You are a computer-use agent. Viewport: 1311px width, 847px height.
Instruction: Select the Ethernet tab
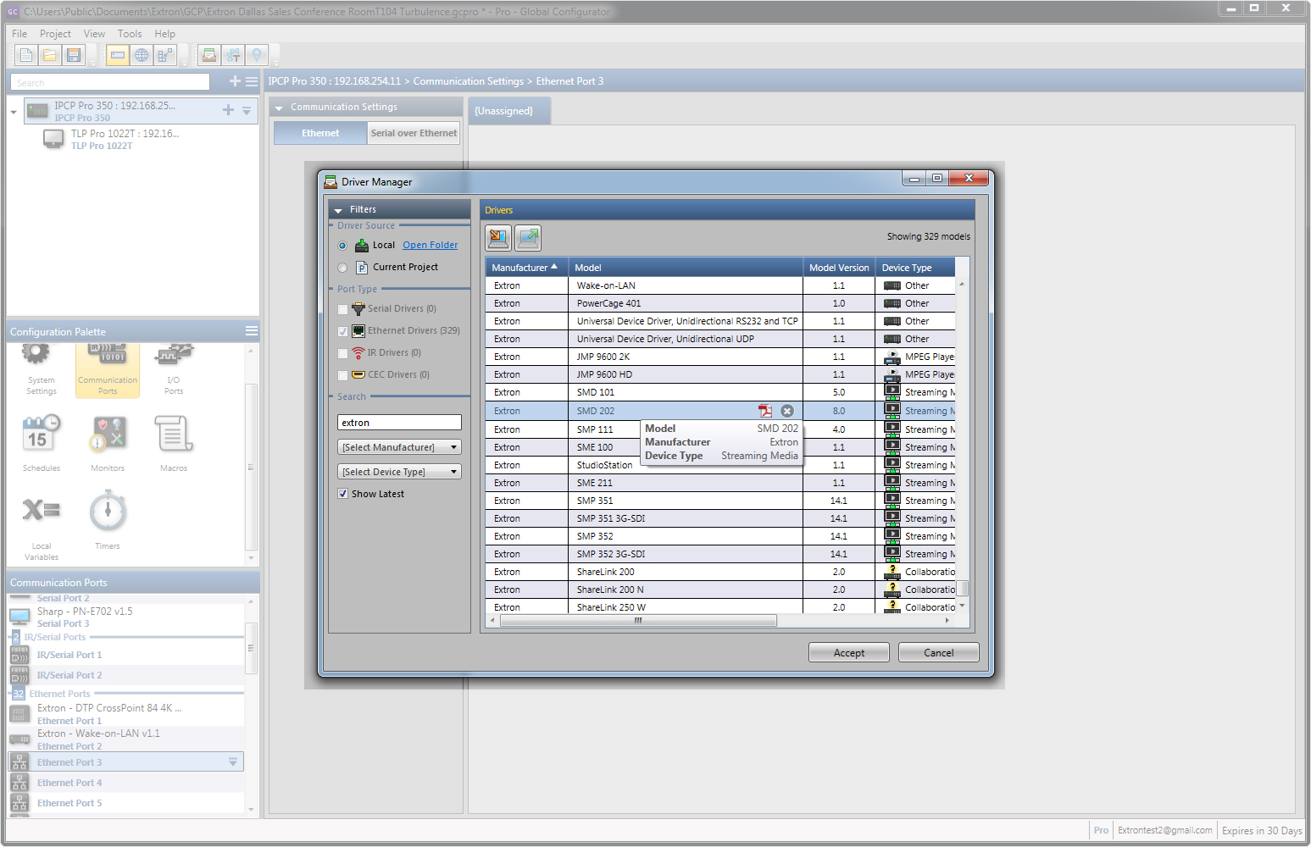pyautogui.click(x=320, y=133)
